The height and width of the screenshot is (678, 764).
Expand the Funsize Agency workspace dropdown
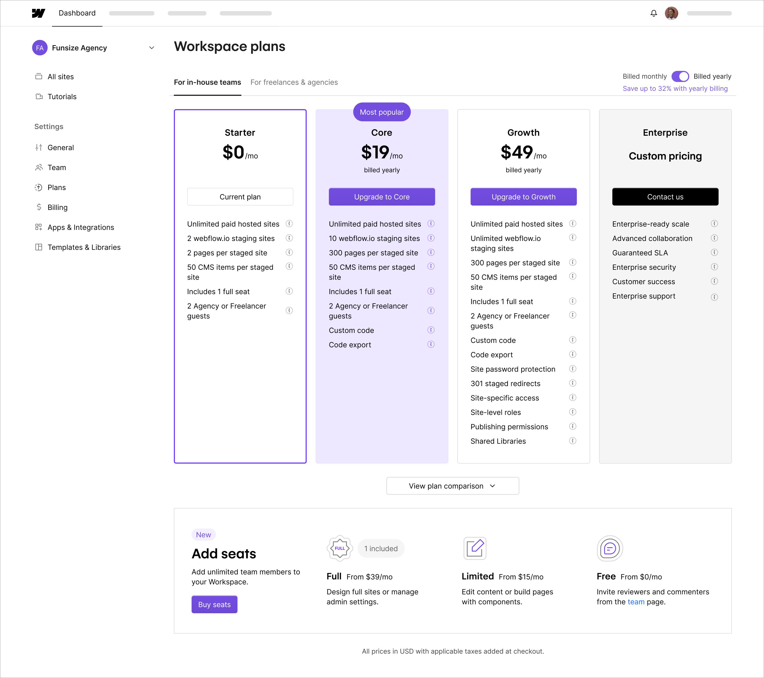point(151,47)
